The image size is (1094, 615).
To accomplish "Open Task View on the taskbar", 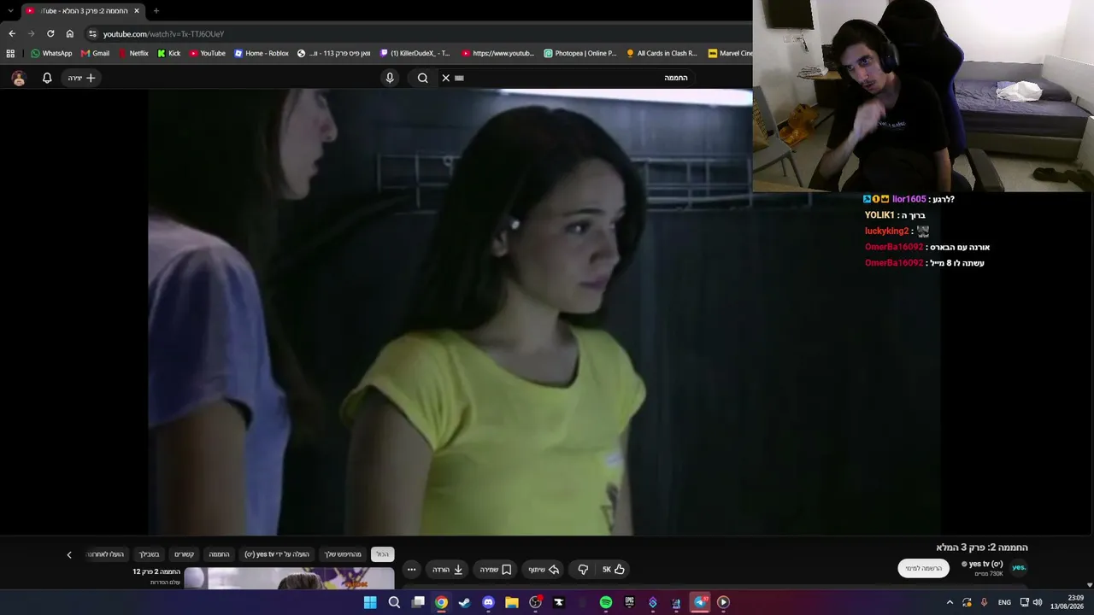I will (418, 602).
